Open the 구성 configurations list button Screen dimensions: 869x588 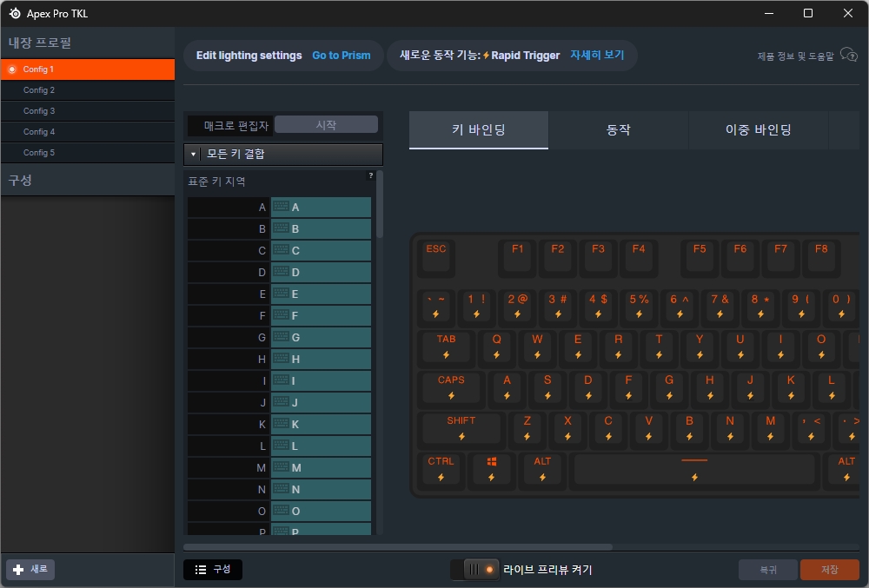pyautogui.click(x=213, y=569)
